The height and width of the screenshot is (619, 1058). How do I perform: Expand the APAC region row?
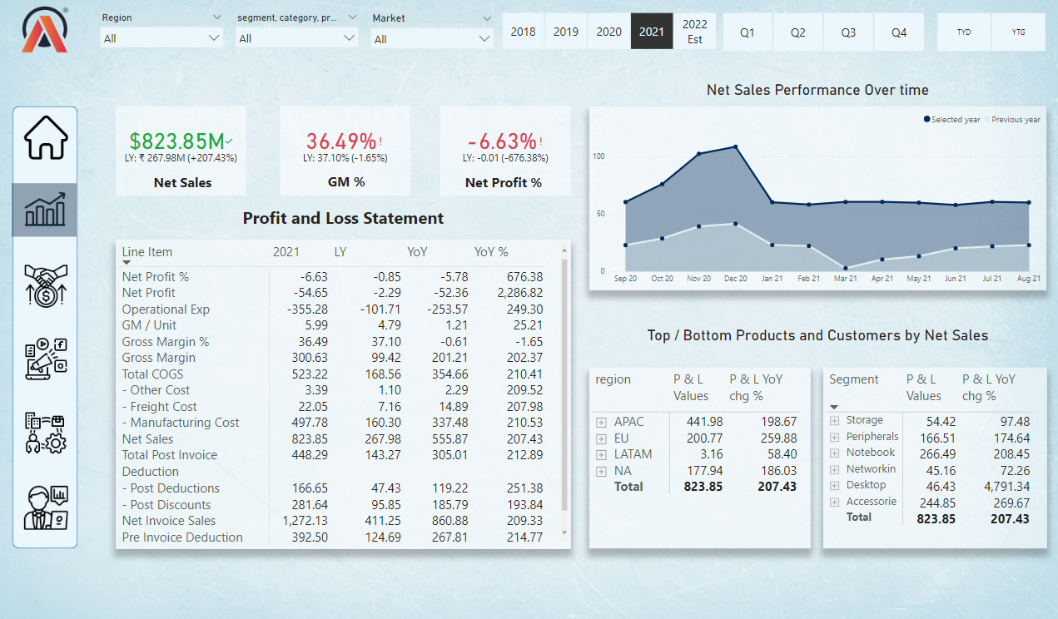601,423
